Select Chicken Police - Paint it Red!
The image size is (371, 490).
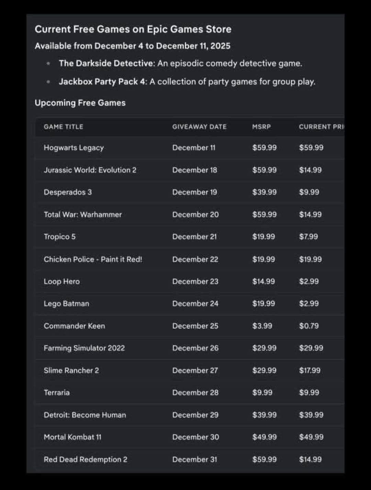(x=93, y=259)
